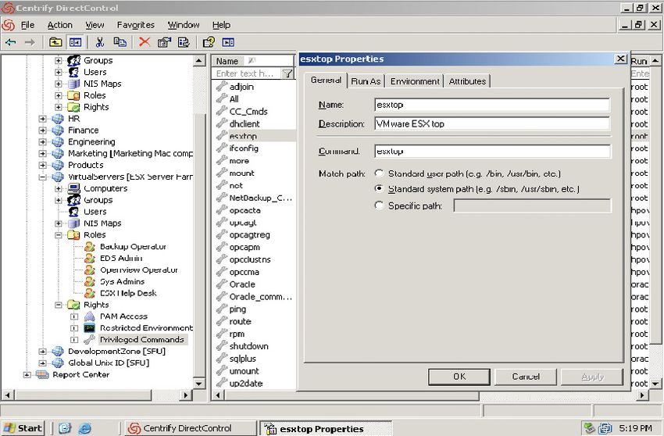This screenshot has width=664, height=436.
Task: Expand the Global Unix ID [SFU] node
Action: click(42, 363)
